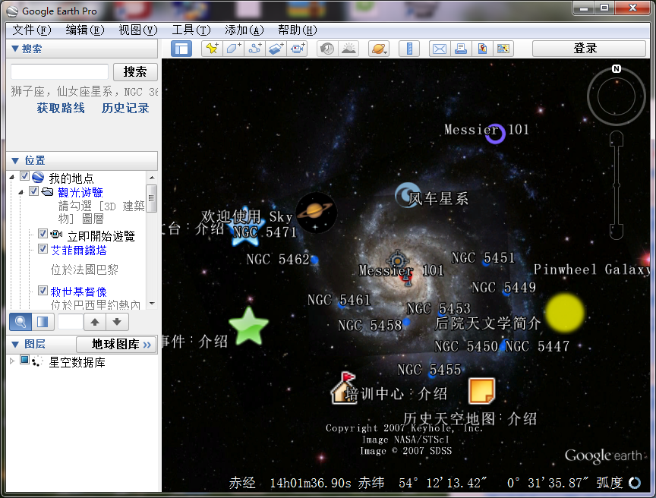Click the purple ring marker at Messier 101

tap(495, 134)
